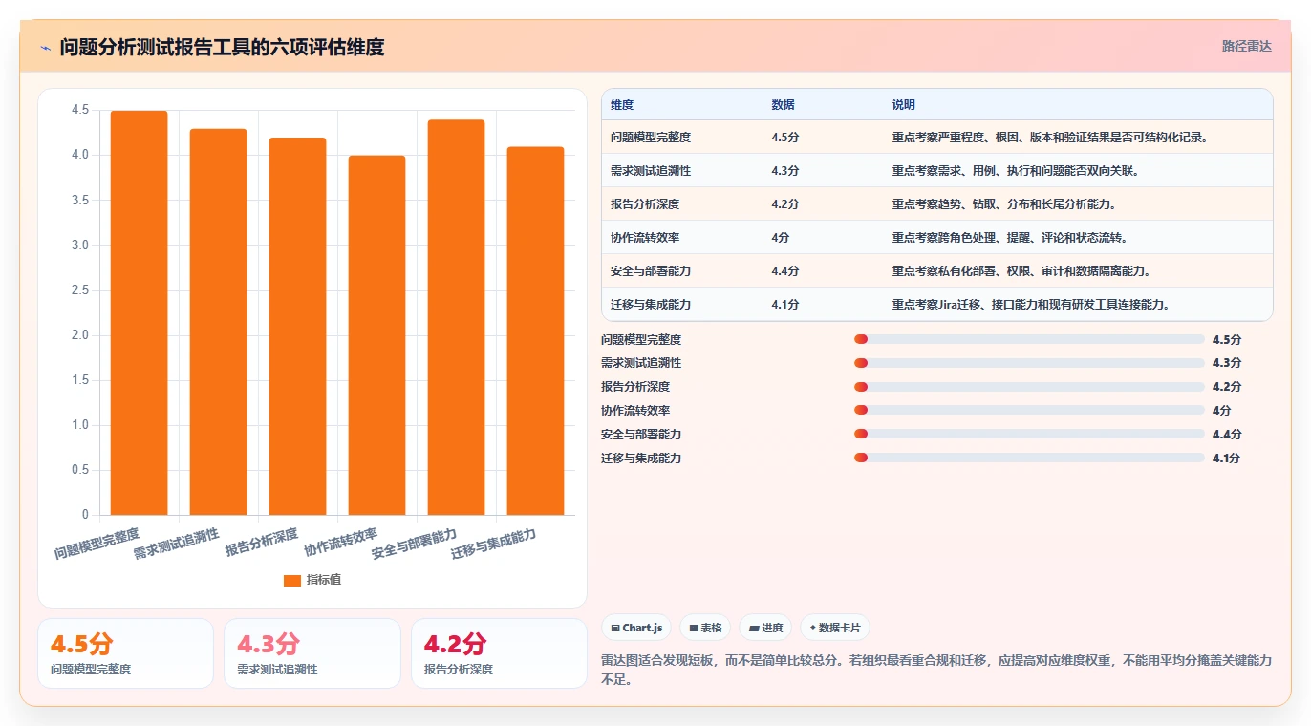Click the 协作流转效率 table row name
This screenshot has width=1311, height=726.
pos(645,238)
